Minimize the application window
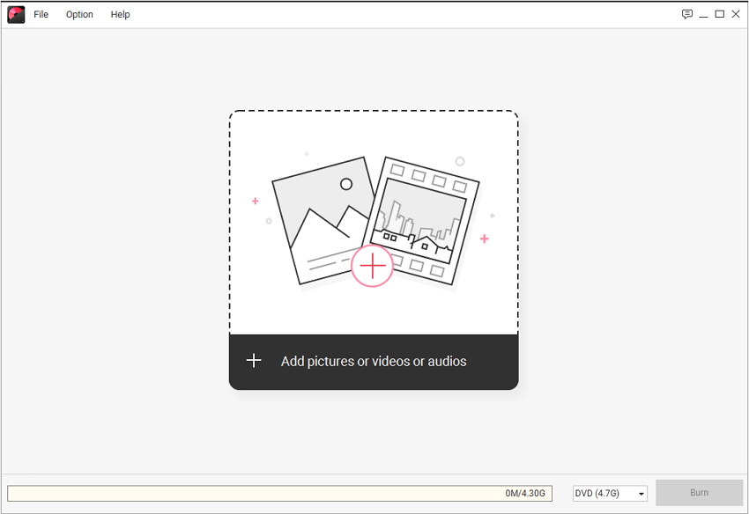This screenshot has width=749, height=514. [704, 14]
